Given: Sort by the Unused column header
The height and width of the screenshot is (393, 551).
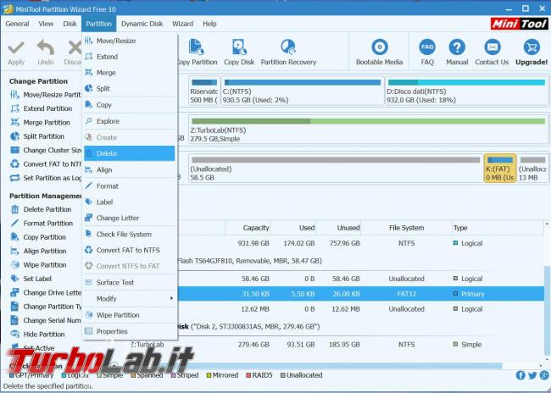Looking at the screenshot, I should pyautogui.click(x=338, y=228).
